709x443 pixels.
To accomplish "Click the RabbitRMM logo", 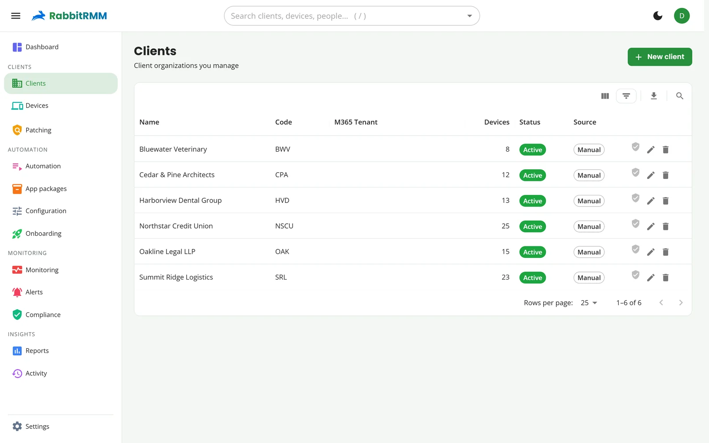I will coord(69,16).
